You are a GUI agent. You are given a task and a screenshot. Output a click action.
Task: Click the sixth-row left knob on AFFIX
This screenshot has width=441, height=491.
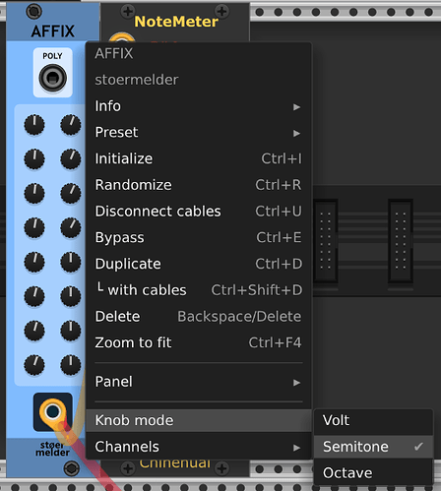34,296
